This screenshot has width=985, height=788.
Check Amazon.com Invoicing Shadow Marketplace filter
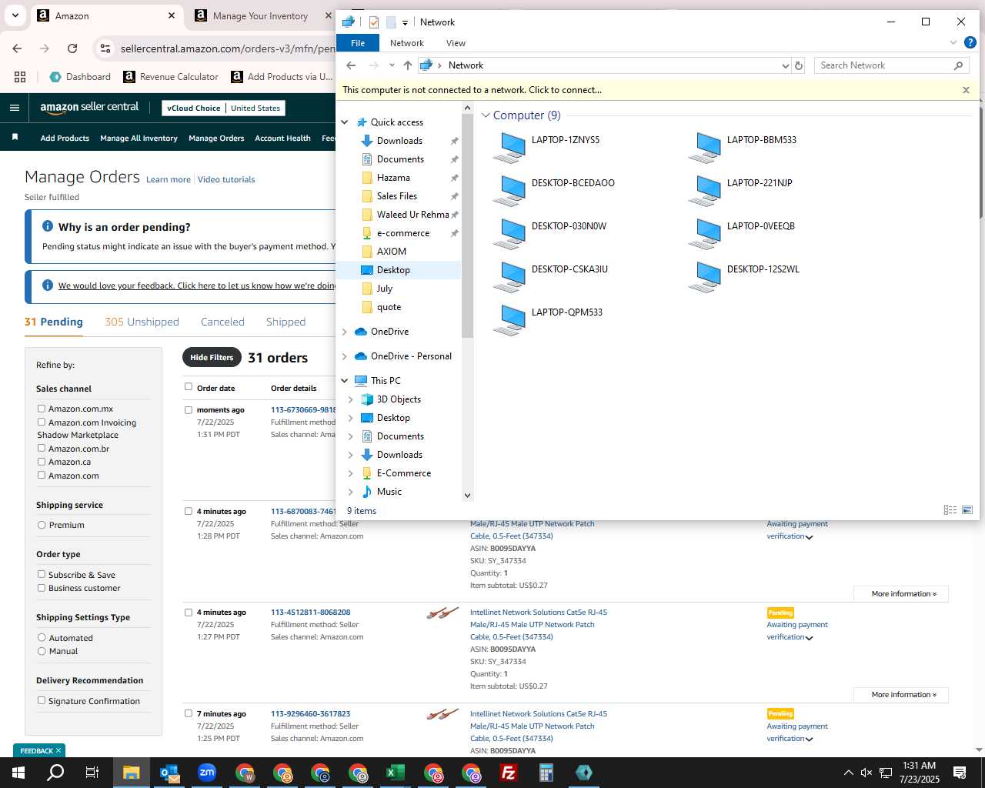click(42, 422)
